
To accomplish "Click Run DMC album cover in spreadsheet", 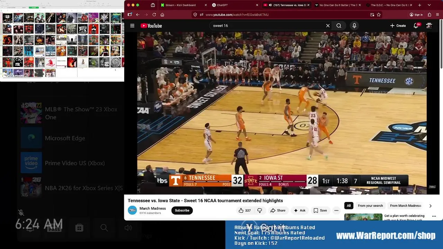I will click(x=29, y=51).
